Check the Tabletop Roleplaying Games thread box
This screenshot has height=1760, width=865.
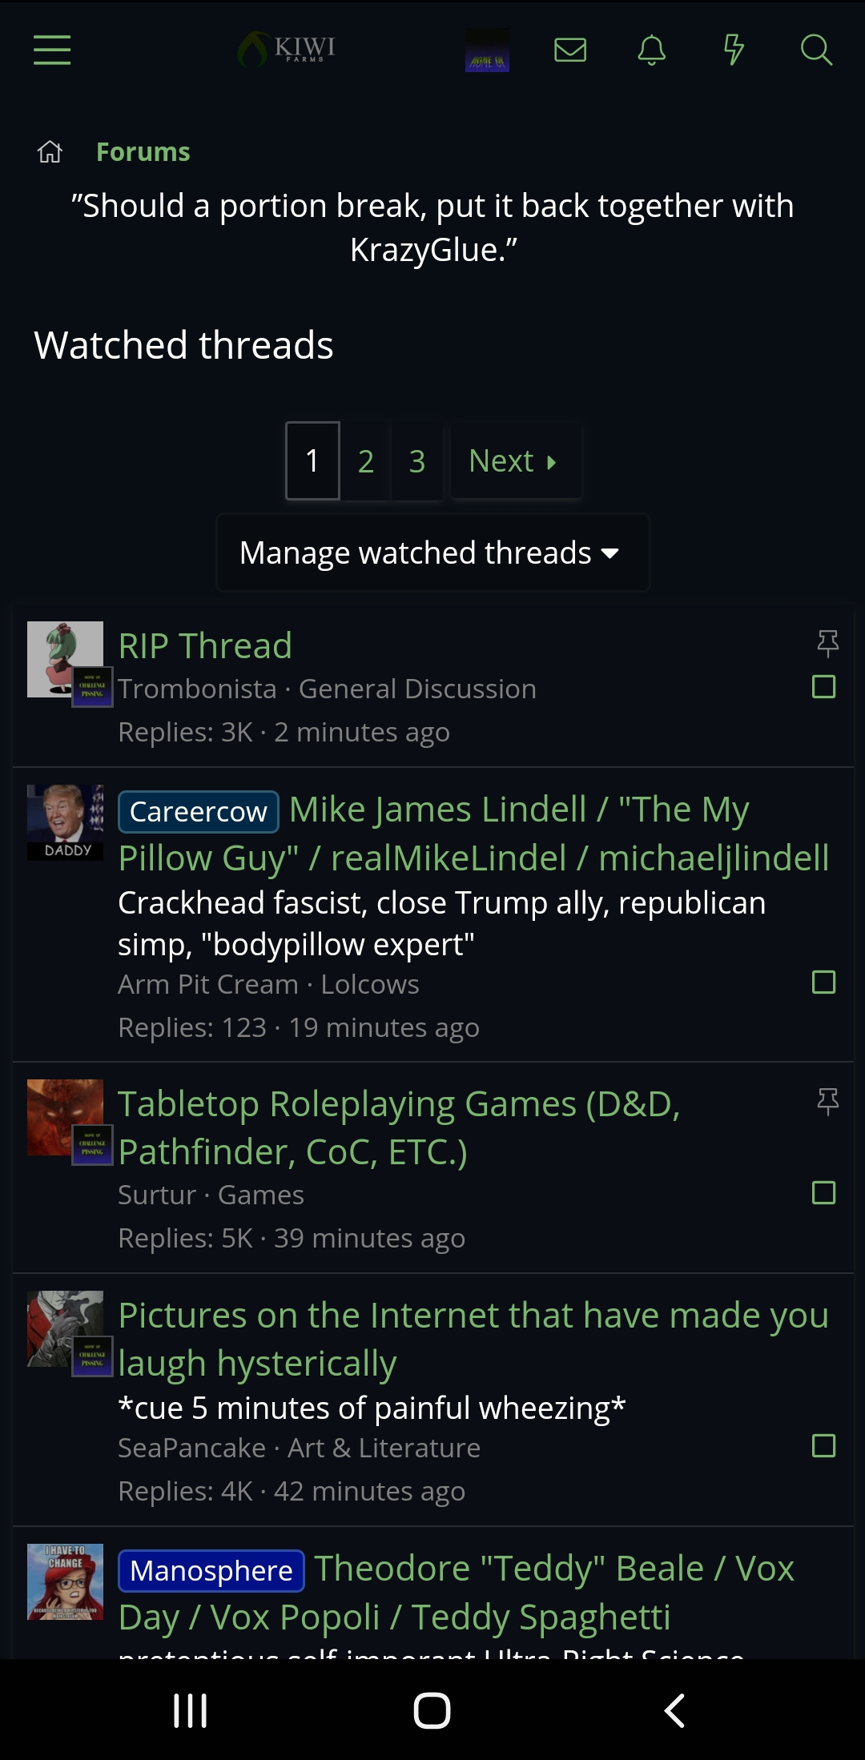click(x=824, y=1192)
